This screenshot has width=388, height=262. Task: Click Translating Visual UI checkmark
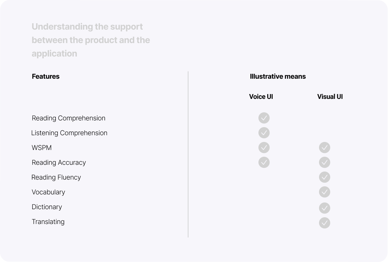point(324,223)
